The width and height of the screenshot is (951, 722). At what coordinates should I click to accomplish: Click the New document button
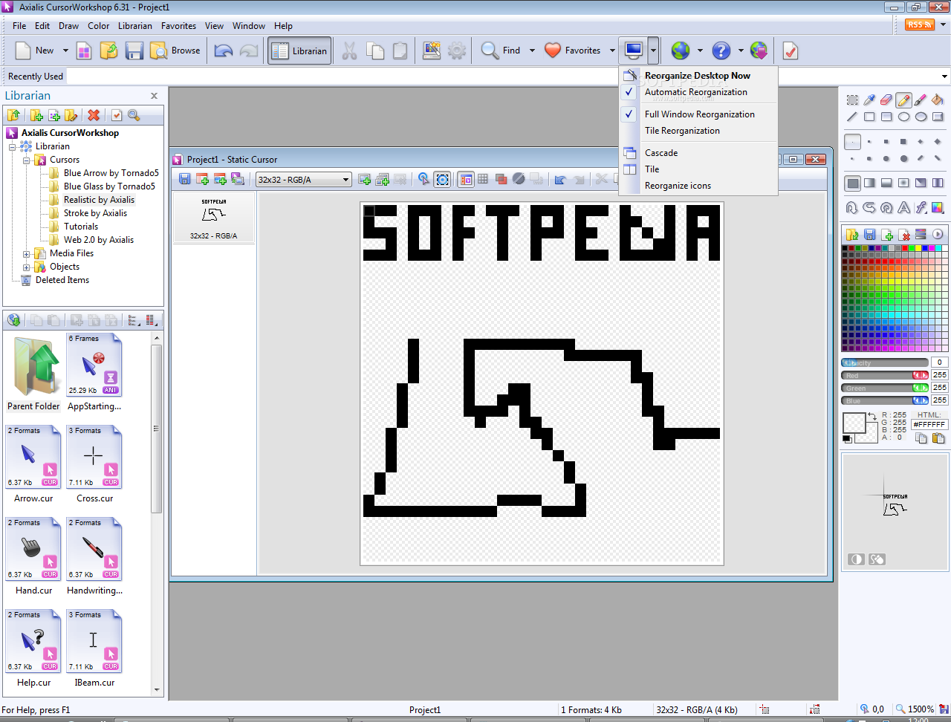(x=35, y=51)
